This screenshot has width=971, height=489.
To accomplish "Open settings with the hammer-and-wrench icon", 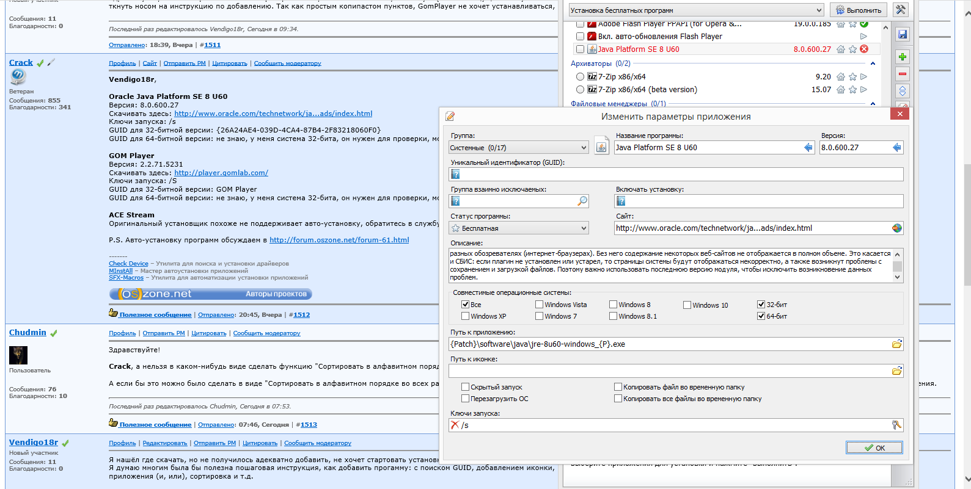I will click(x=900, y=10).
